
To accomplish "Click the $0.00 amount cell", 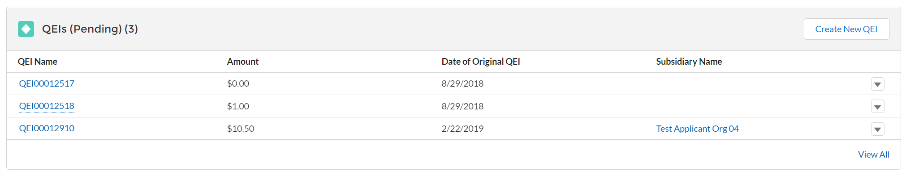I will click(x=238, y=83).
